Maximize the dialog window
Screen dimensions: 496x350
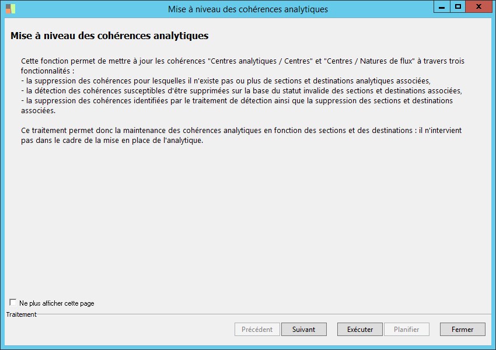coord(458,7)
